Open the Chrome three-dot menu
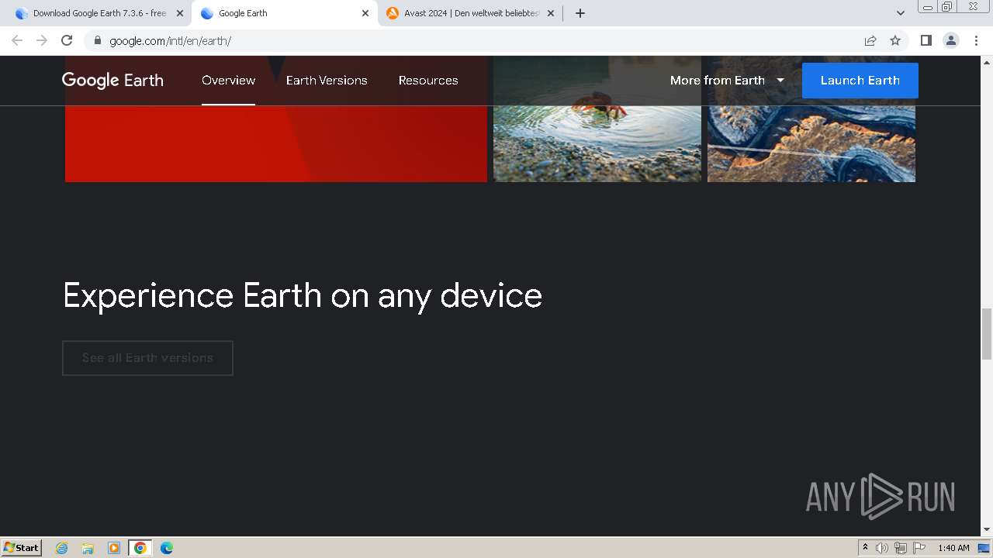The height and width of the screenshot is (558, 993). click(x=976, y=40)
